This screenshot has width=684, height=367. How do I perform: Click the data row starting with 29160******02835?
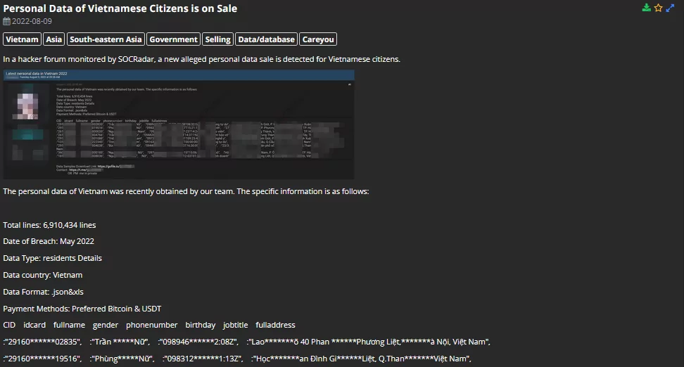click(x=247, y=342)
